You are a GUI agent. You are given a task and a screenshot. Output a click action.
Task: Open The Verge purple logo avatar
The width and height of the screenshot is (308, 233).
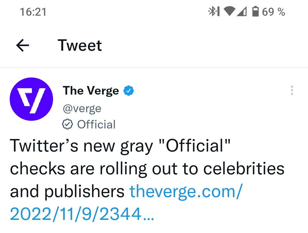[x=31, y=99]
